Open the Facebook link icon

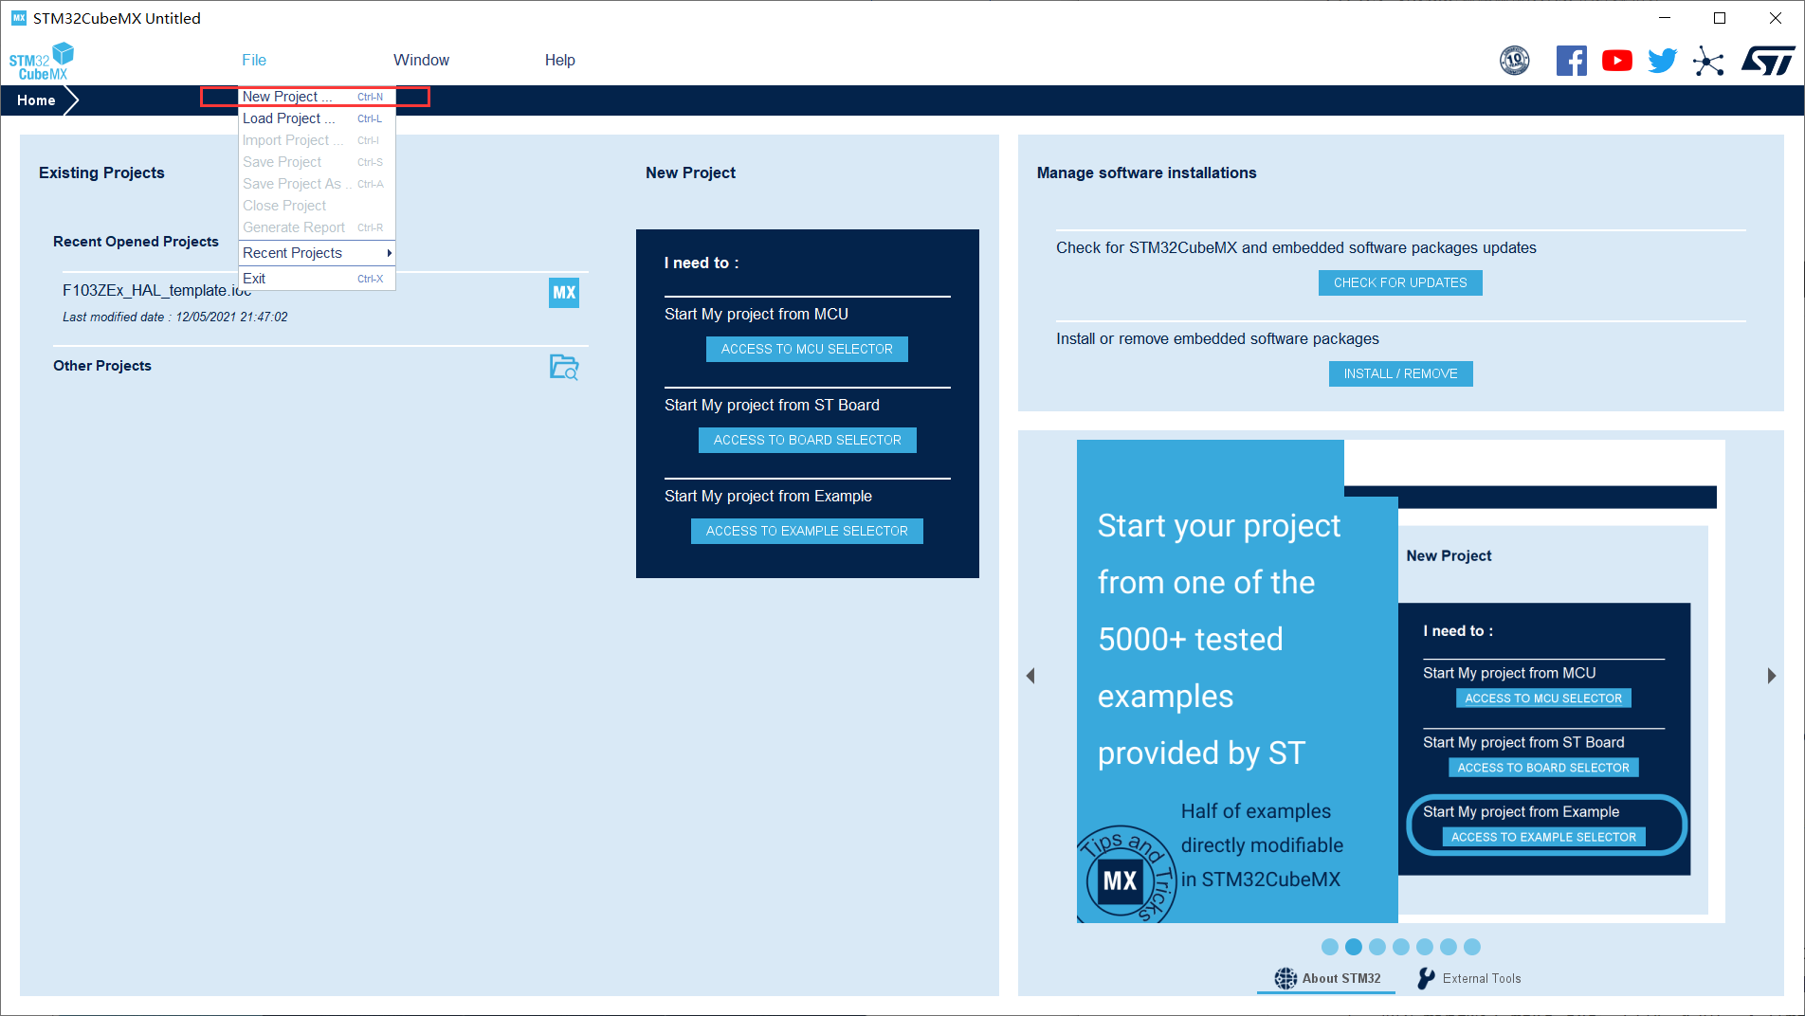click(x=1571, y=61)
